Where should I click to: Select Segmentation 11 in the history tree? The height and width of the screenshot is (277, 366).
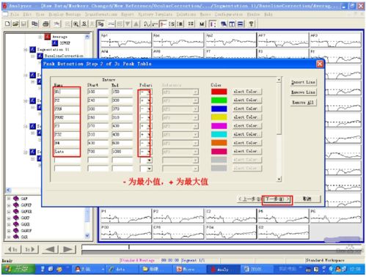coord(54,50)
